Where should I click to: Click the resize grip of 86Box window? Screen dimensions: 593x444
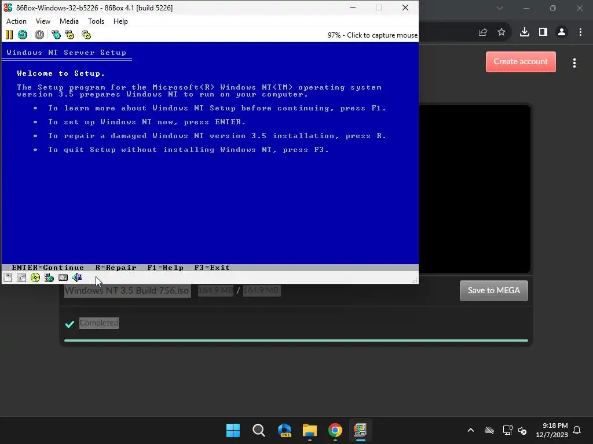click(x=415, y=280)
